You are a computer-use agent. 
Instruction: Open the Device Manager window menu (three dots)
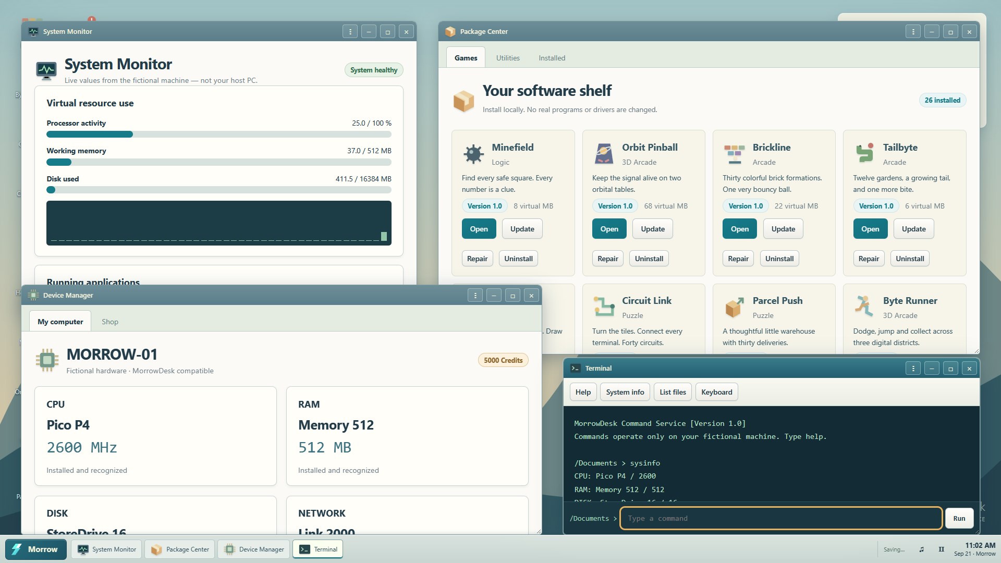tap(475, 296)
